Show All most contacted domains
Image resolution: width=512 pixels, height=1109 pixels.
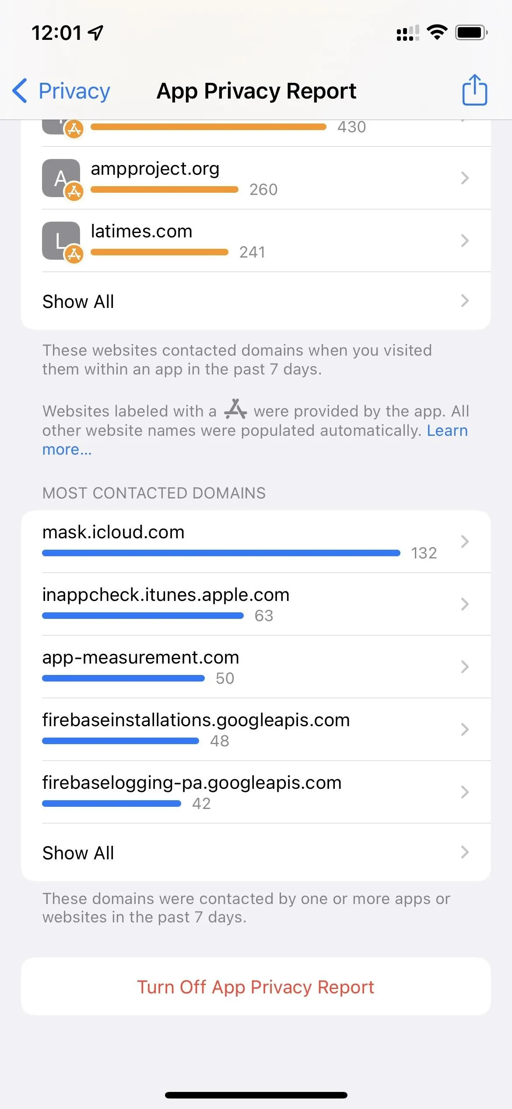click(256, 852)
